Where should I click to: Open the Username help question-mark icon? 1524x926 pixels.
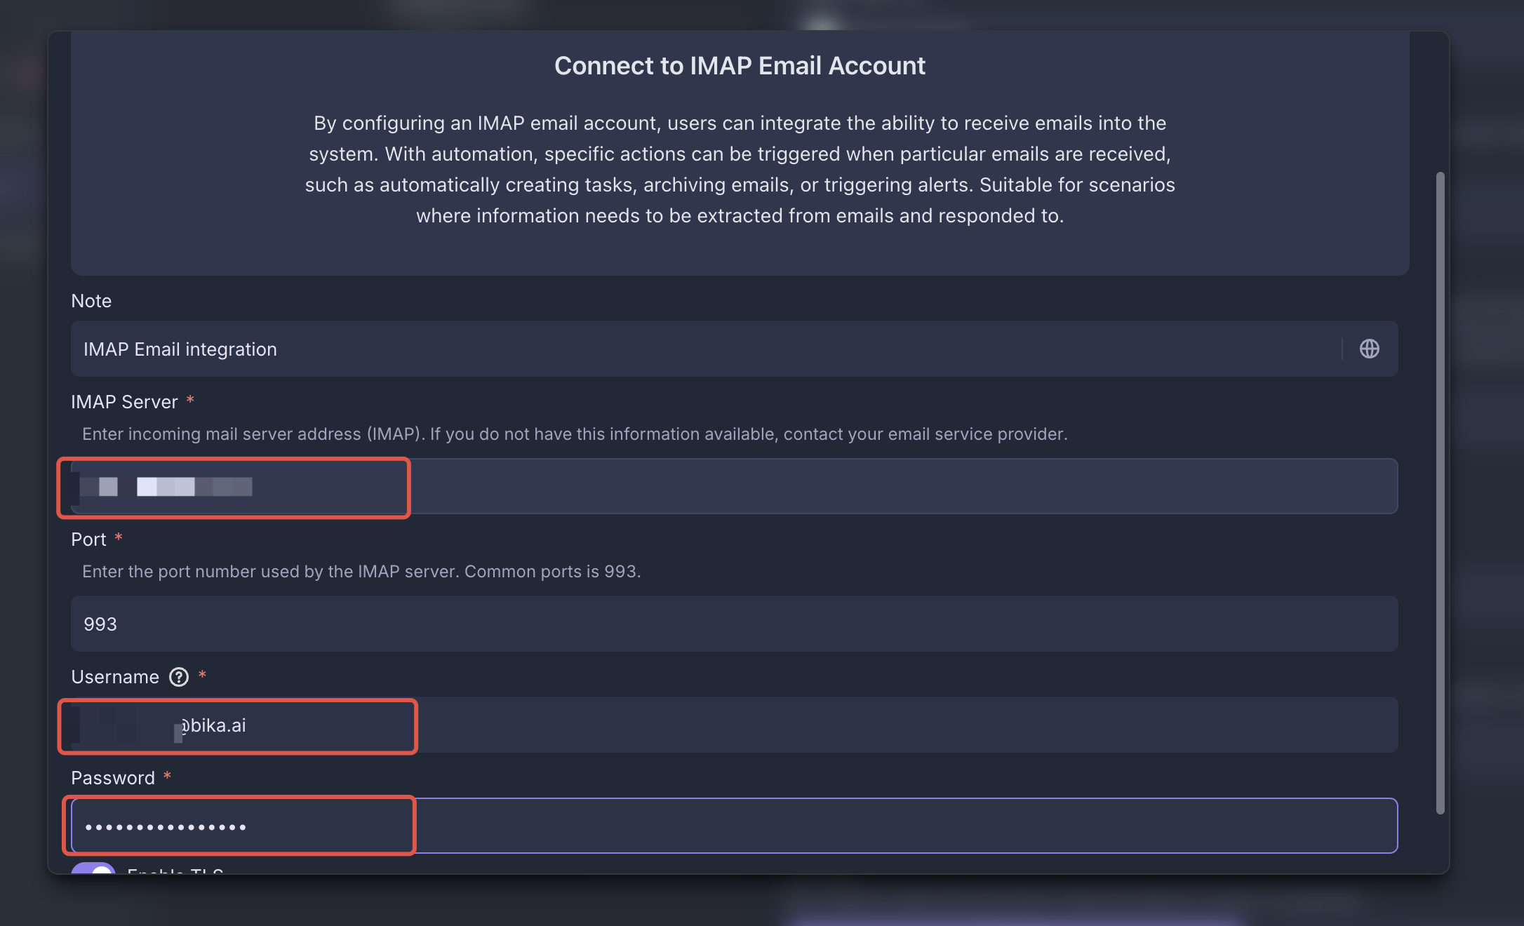[179, 677]
